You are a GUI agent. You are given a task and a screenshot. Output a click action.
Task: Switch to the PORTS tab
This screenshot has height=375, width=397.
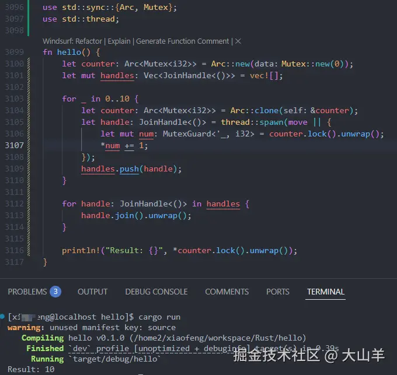[x=277, y=292]
